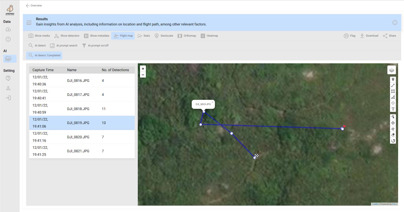Select the cut (scissors) tool
Screen dimensions: 404x212
393,129
